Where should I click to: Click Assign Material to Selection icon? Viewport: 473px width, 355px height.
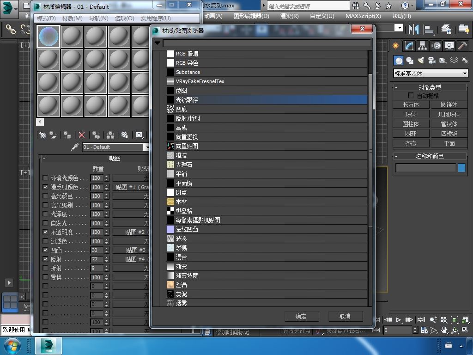click(67, 135)
